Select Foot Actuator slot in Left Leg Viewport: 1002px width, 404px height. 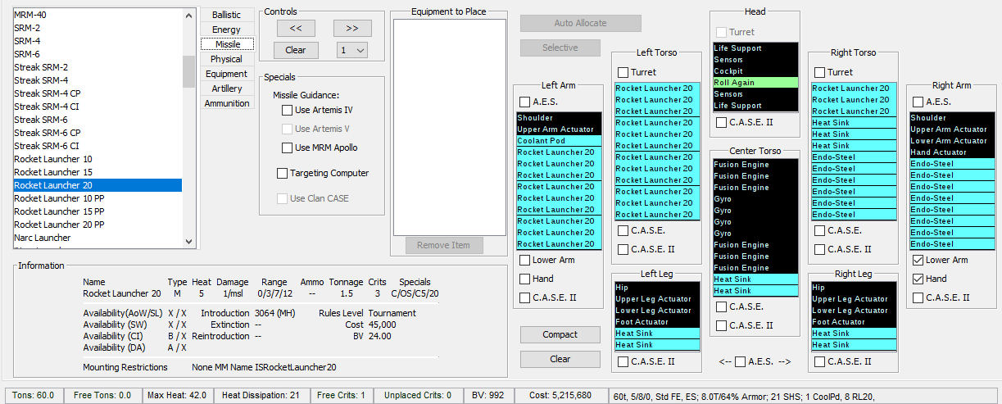click(657, 322)
